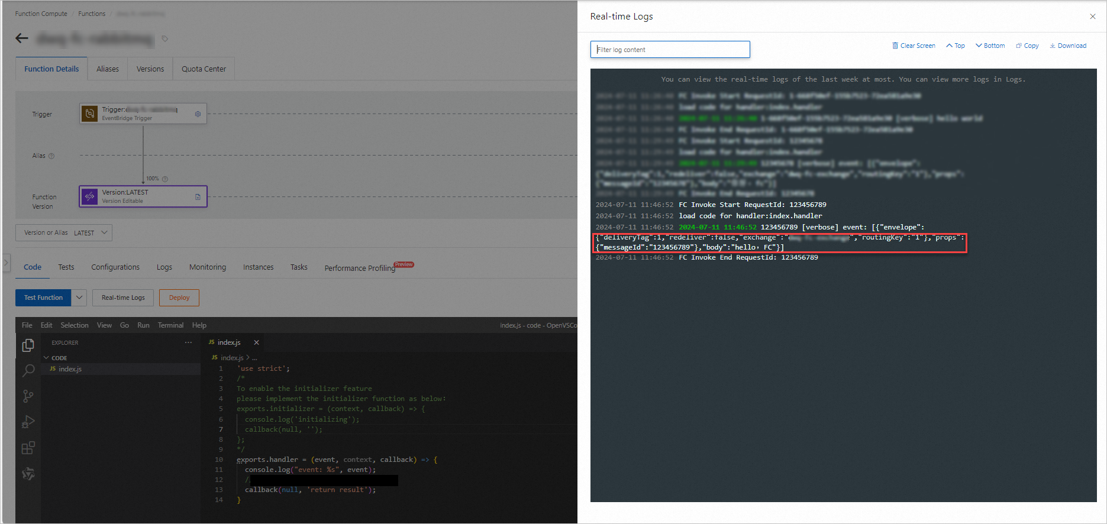Open the Run menu in editor
Image resolution: width=1107 pixels, height=524 pixels.
coord(143,325)
